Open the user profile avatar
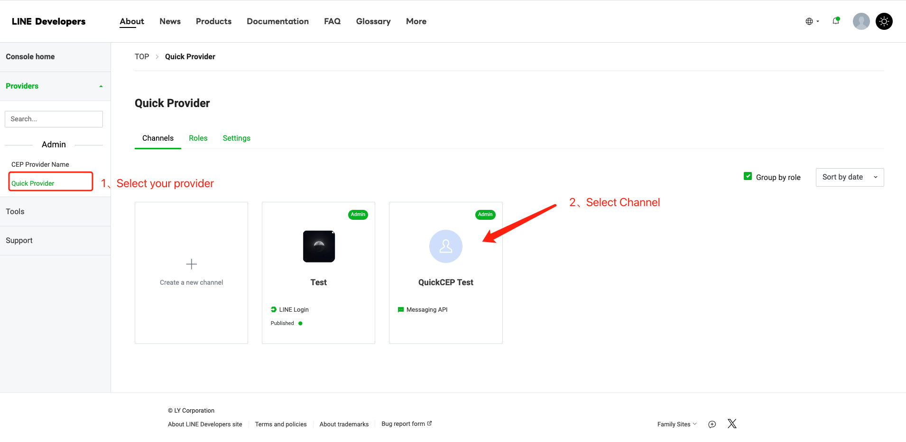 point(861,21)
